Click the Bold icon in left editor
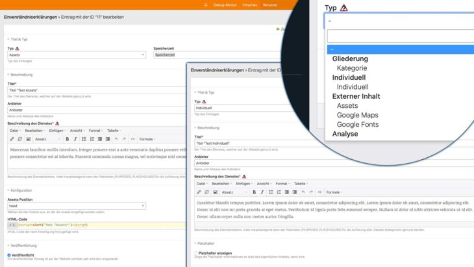Screen dimensions: 474x267 coord(67,139)
